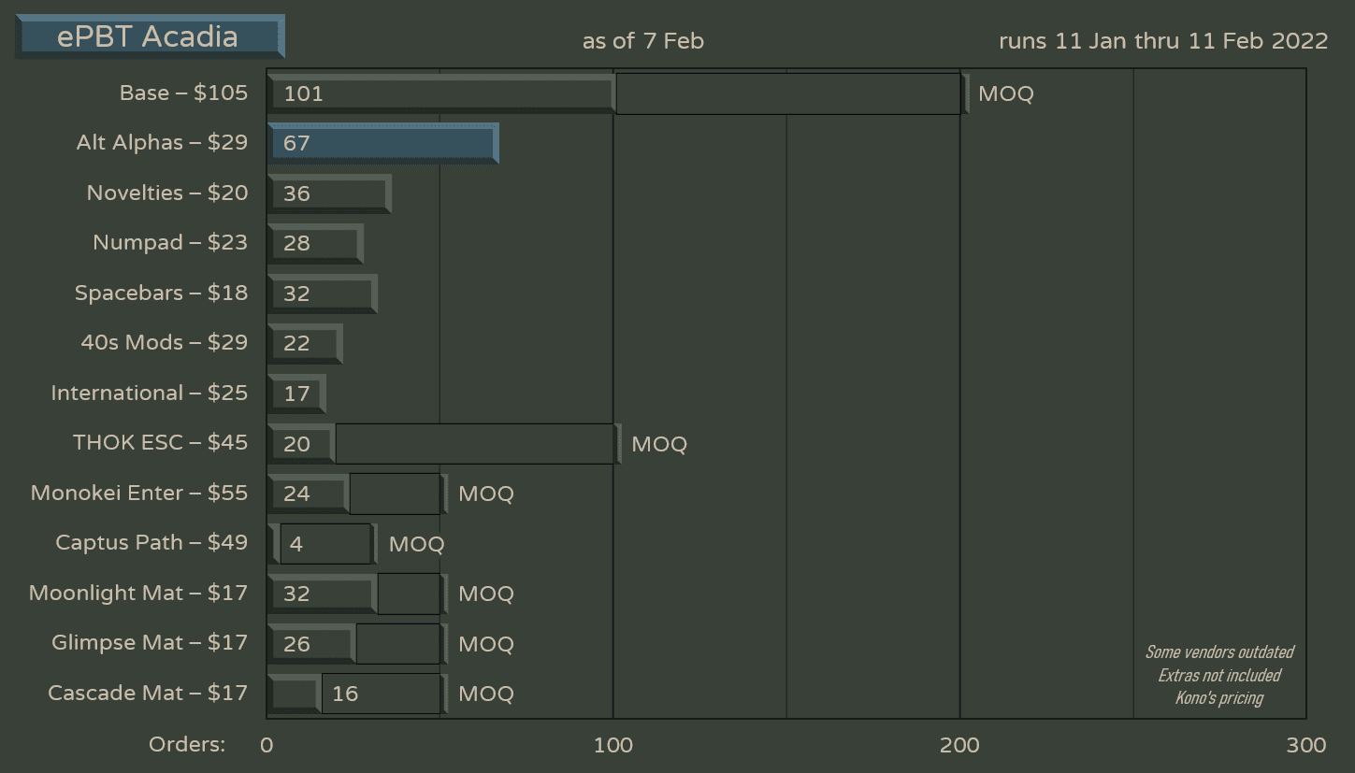
Task: Click the Glimpse Mat – $17 label
Action: [x=150, y=643]
